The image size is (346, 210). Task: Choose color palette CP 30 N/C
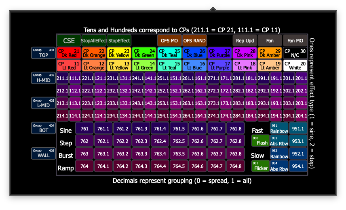click(x=295, y=53)
